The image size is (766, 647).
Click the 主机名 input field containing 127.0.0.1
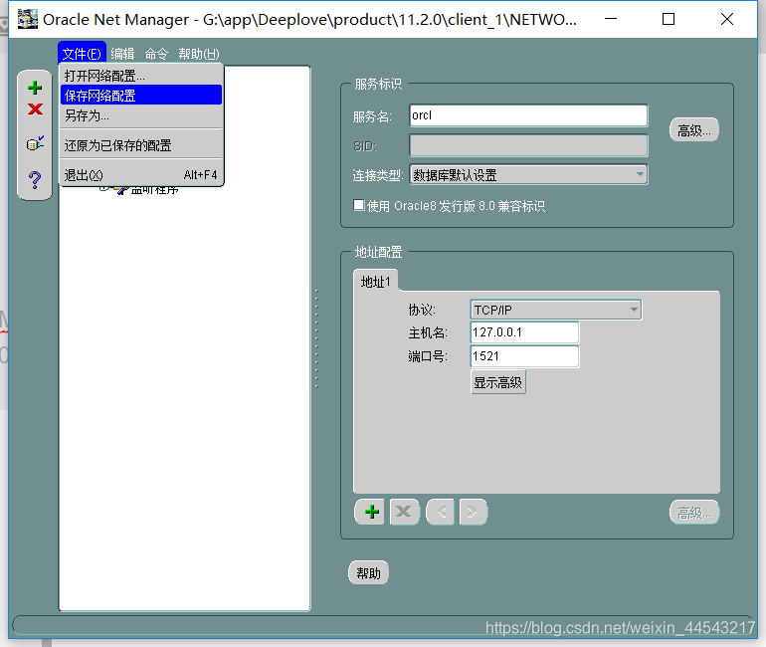[x=524, y=332]
